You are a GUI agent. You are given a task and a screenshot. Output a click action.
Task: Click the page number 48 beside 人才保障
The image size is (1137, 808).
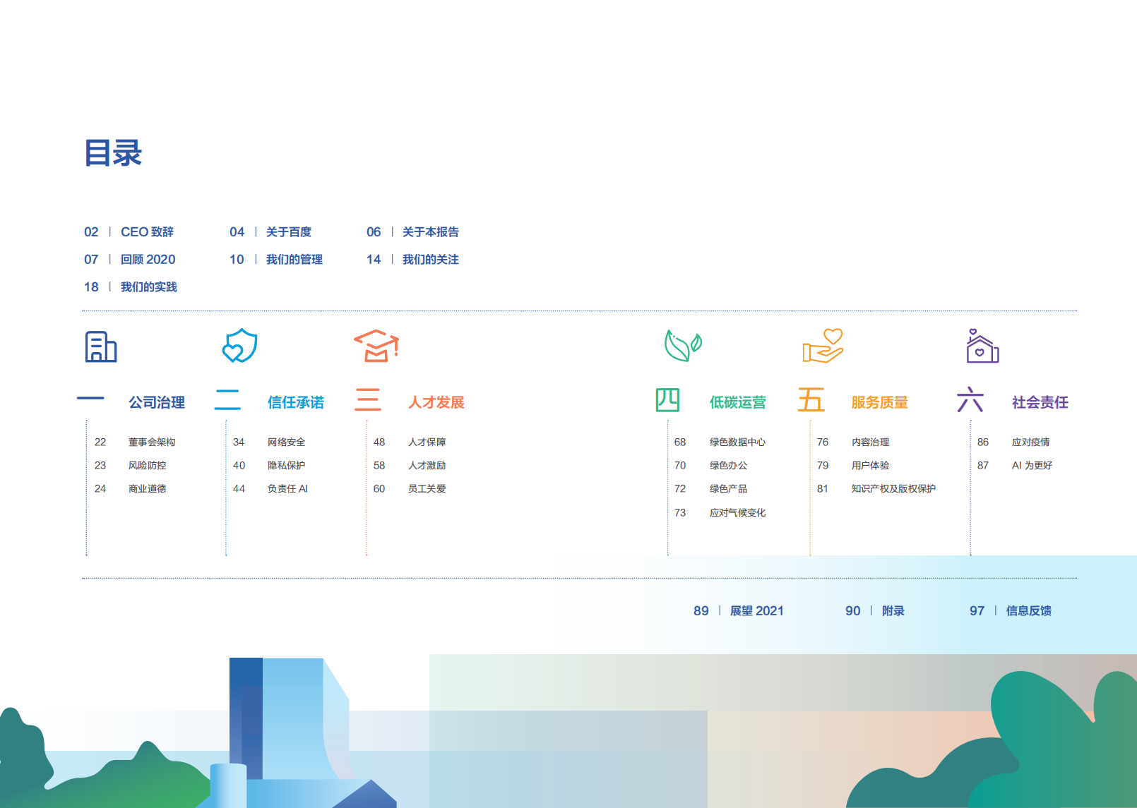tap(380, 442)
